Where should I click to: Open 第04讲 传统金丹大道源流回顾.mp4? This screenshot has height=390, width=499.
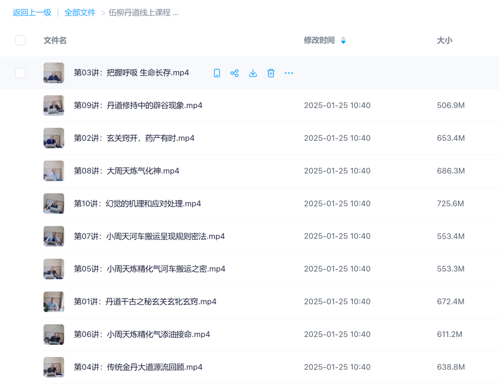(x=138, y=367)
